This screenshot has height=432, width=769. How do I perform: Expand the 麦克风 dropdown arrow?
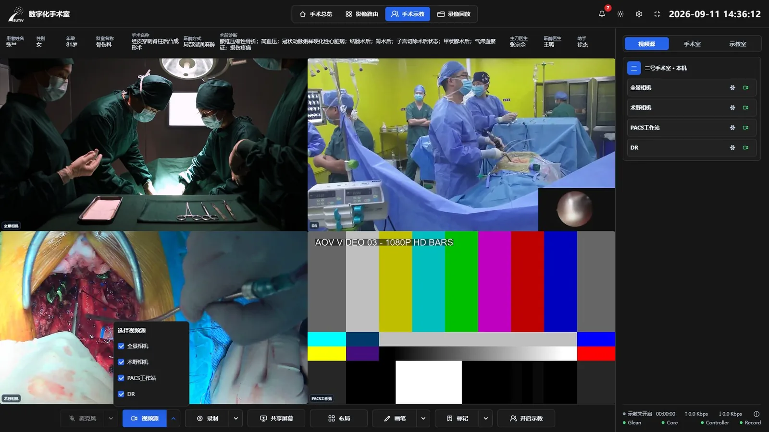pos(111,419)
